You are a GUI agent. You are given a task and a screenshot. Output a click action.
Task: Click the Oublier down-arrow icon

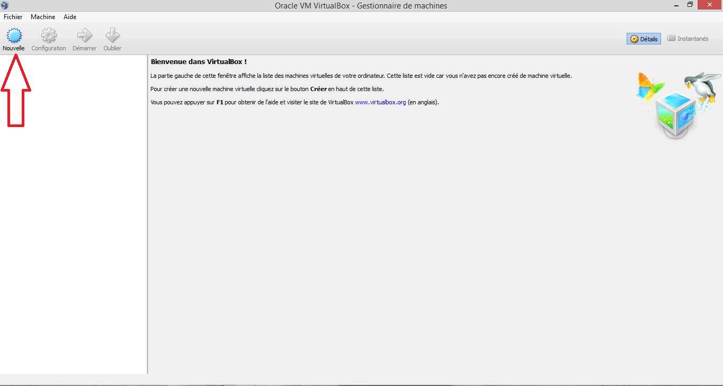[x=112, y=36]
